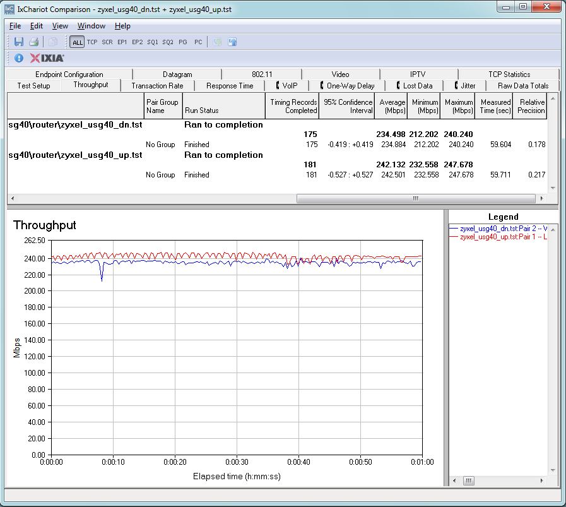This screenshot has width=566, height=507.
Task: Toggle the EP2 filter button
Action: pyautogui.click(x=137, y=42)
